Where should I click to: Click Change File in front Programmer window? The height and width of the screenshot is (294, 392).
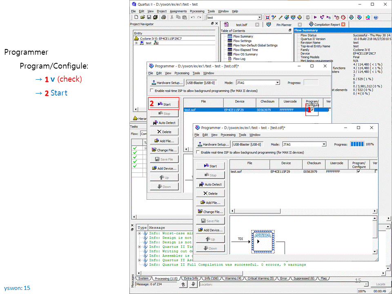(210, 212)
